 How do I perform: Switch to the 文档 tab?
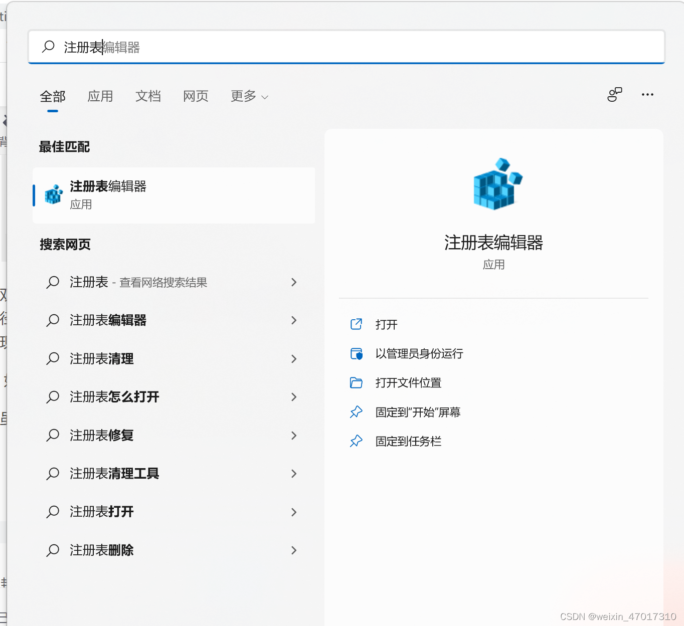[x=148, y=96]
